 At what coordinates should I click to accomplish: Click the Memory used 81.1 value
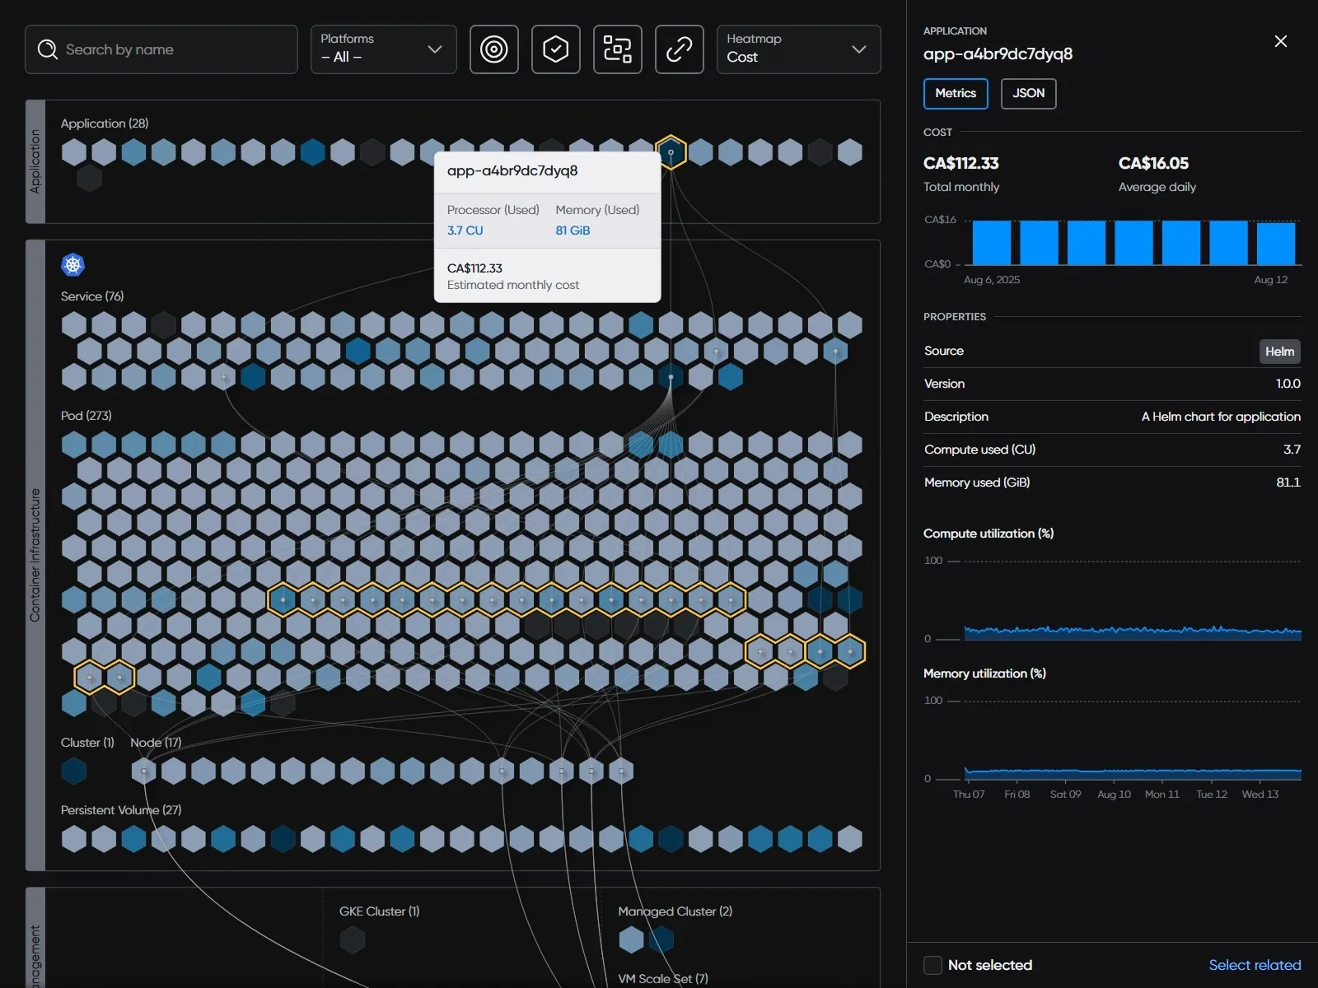pyautogui.click(x=1288, y=482)
